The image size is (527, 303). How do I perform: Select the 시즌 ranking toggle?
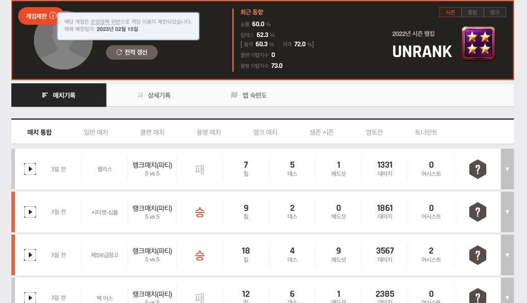(450, 12)
